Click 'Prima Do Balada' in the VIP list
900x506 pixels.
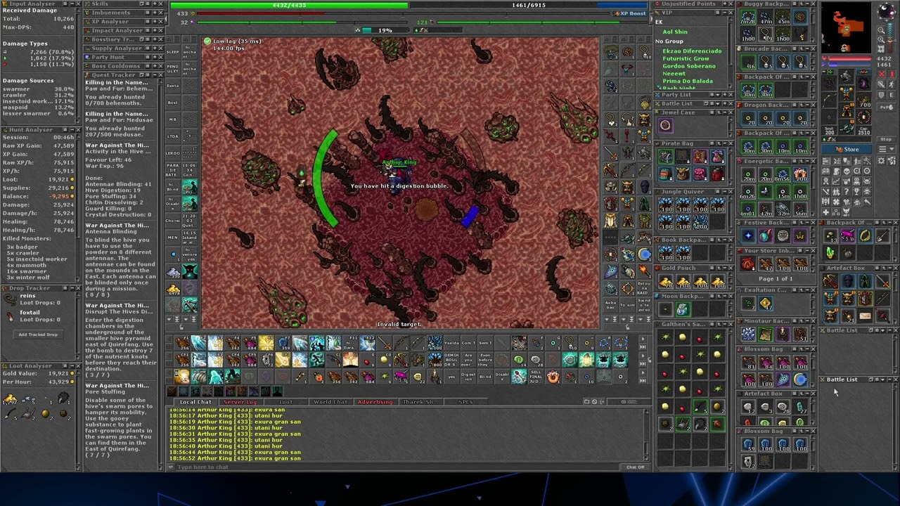pos(687,81)
